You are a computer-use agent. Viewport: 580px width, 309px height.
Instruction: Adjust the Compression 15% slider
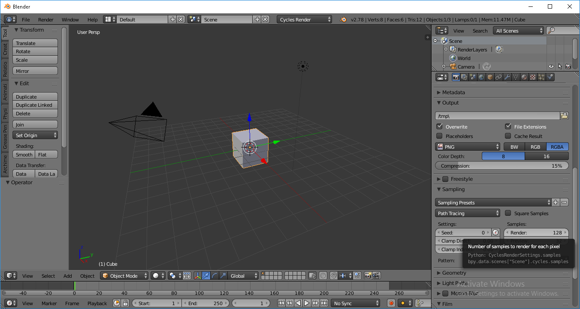click(502, 165)
